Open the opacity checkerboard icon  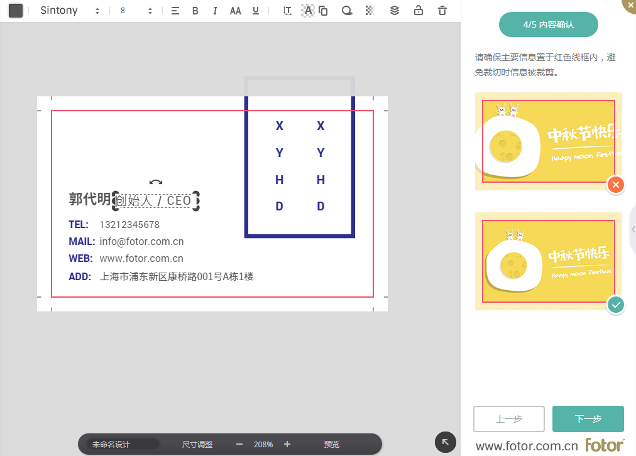point(369,11)
